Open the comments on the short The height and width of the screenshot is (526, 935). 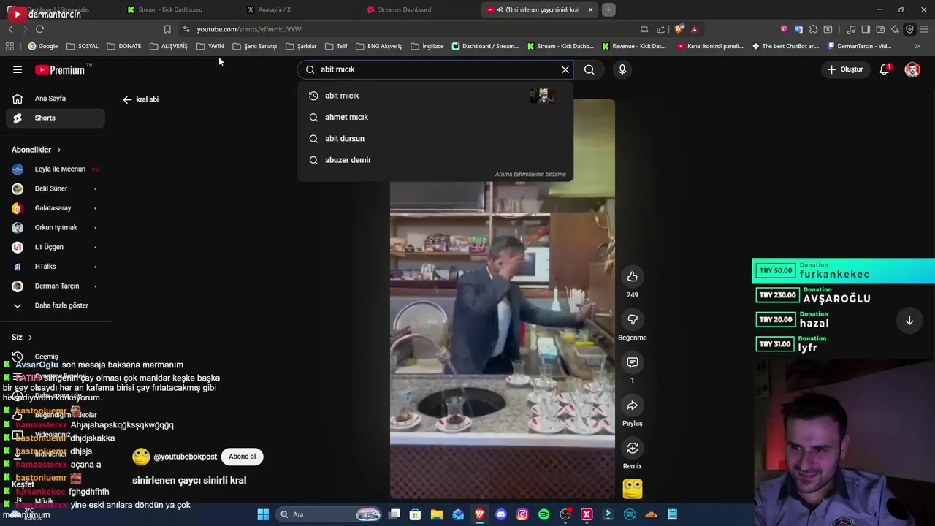click(x=633, y=362)
